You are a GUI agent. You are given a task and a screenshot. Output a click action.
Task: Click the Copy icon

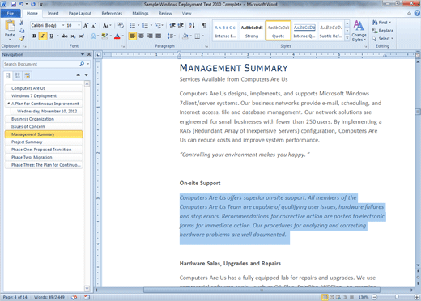[x=22, y=31]
